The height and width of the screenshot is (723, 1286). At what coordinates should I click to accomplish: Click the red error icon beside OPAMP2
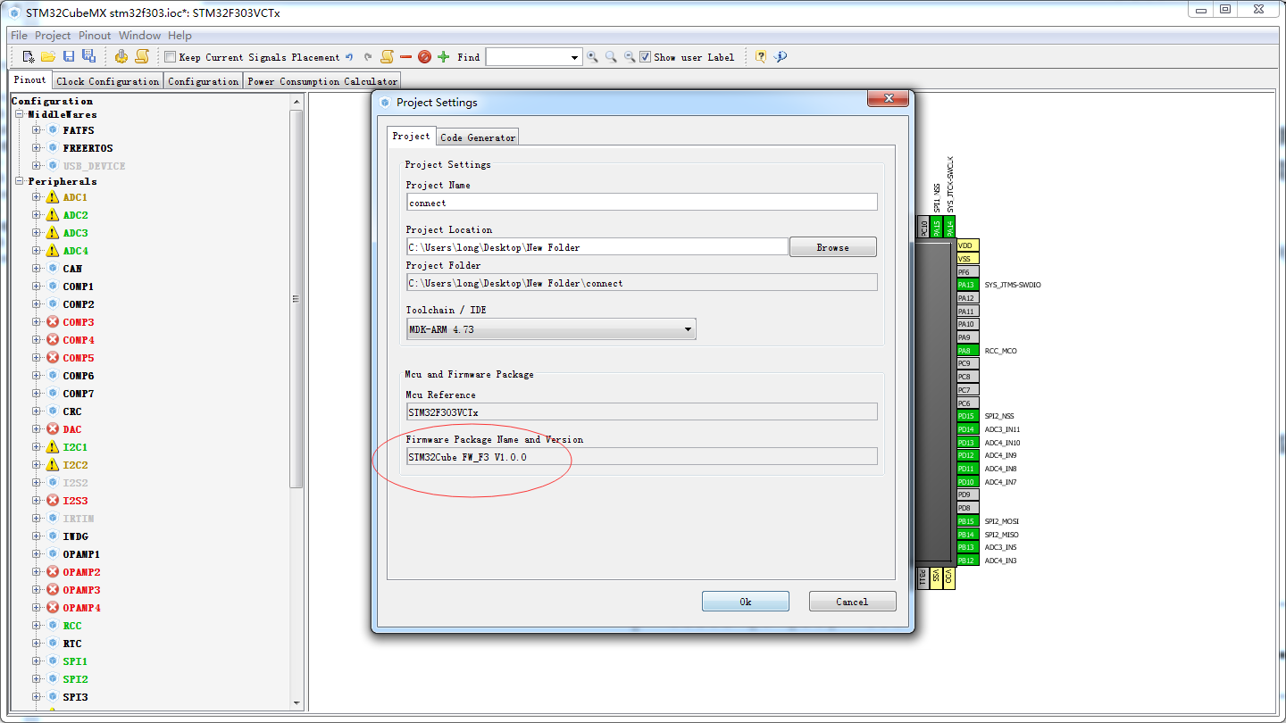pyautogui.click(x=53, y=572)
